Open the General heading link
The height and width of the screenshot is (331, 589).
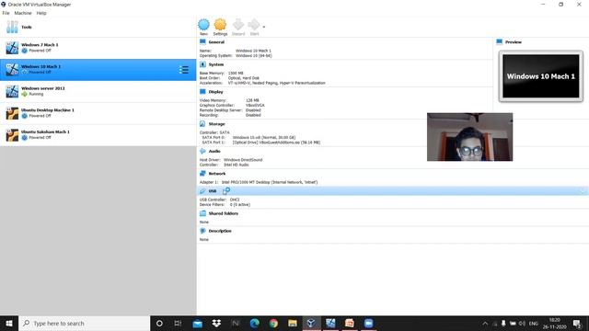pyautogui.click(x=216, y=42)
